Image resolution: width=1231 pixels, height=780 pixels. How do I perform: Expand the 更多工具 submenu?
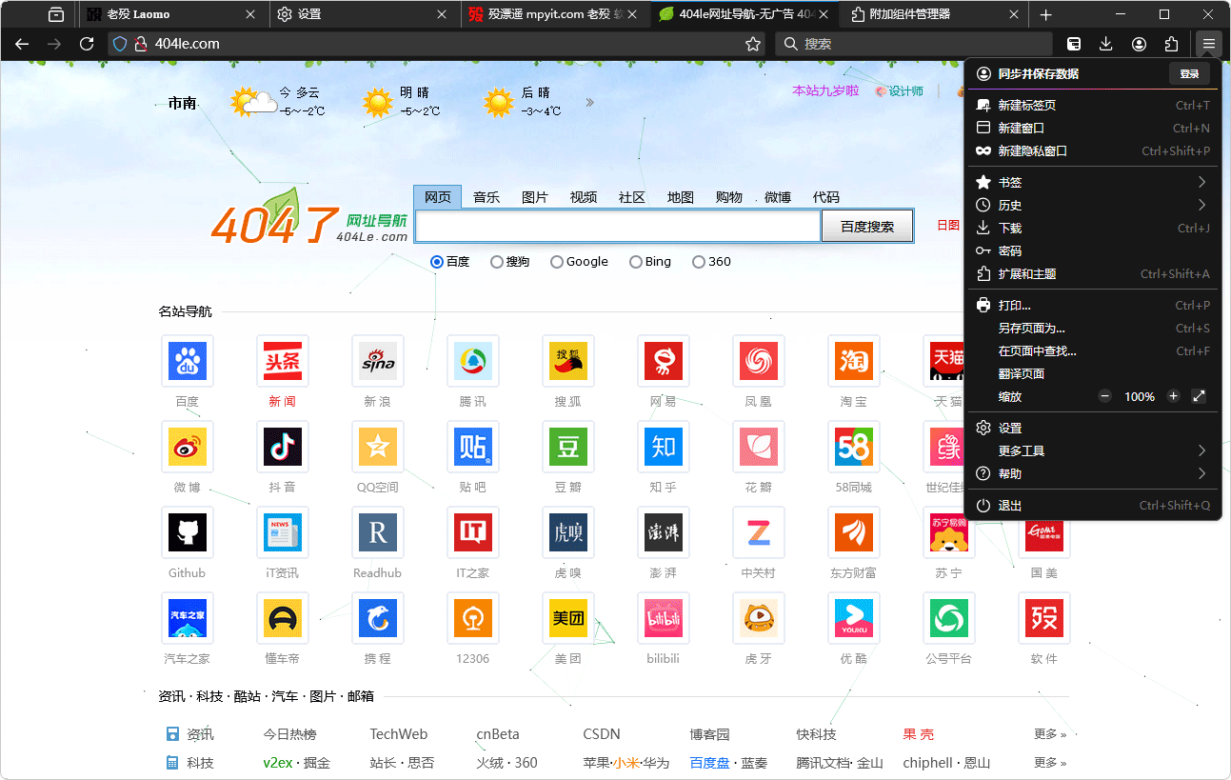point(1093,450)
